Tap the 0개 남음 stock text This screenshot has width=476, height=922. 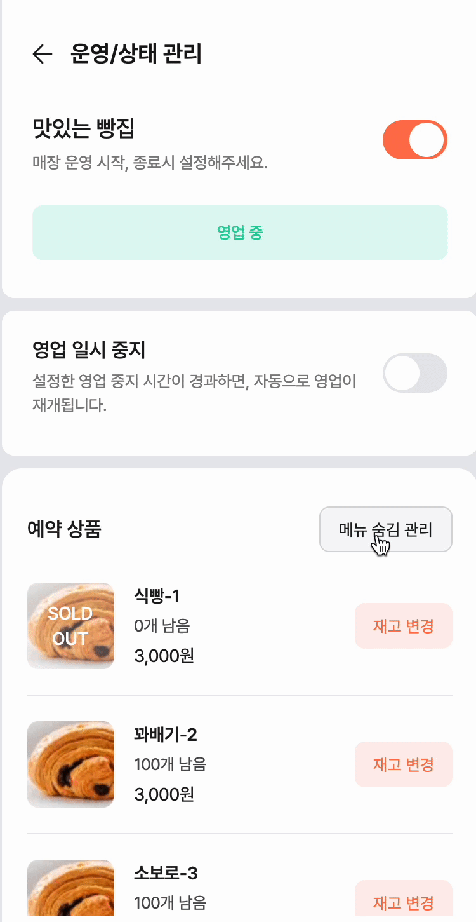[x=162, y=626]
